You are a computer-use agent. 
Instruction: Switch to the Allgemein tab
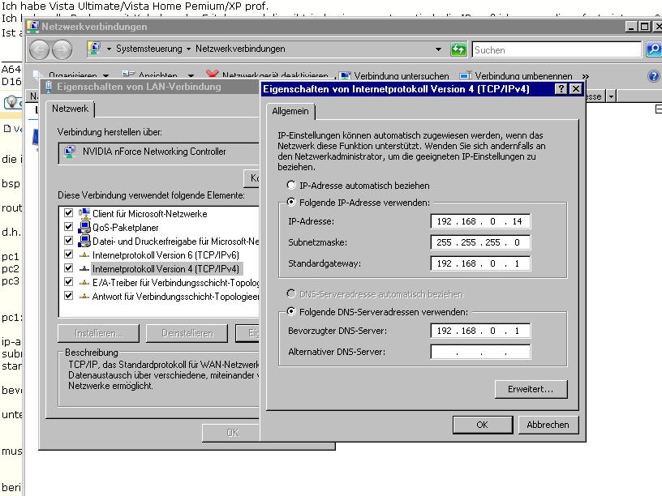[290, 111]
